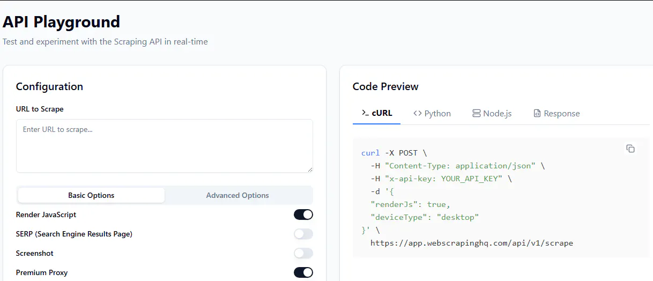Image resolution: width=653 pixels, height=281 pixels.
Task: Click the curl -X POST code line
Action: tap(394, 153)
